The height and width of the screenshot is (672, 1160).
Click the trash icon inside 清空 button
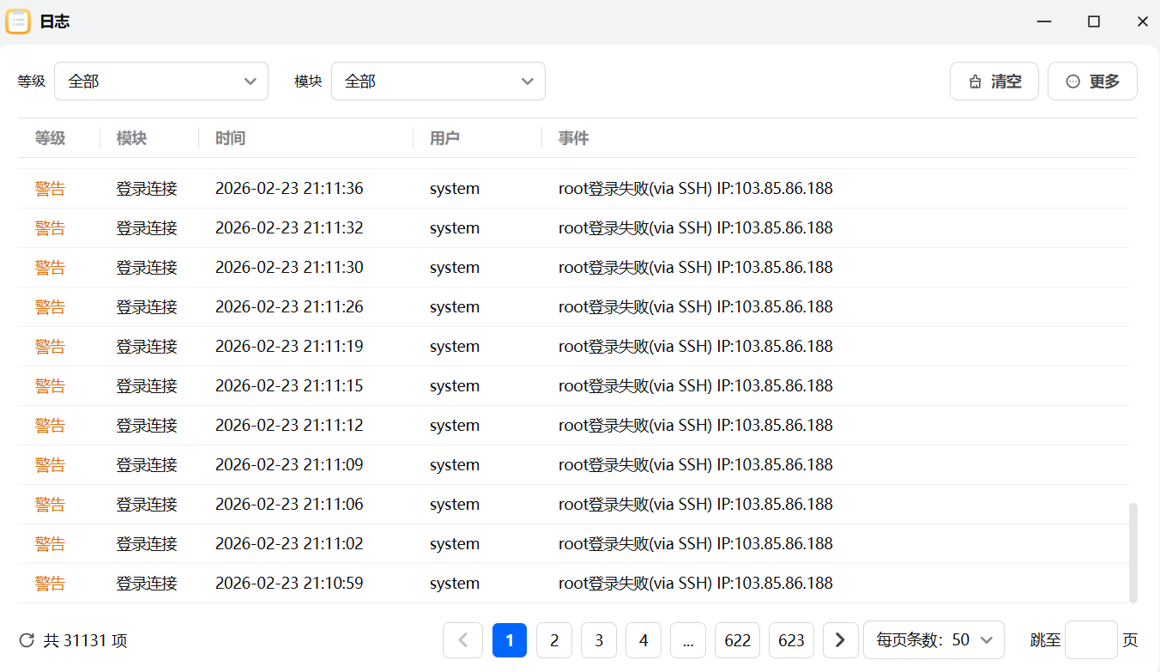975,81
